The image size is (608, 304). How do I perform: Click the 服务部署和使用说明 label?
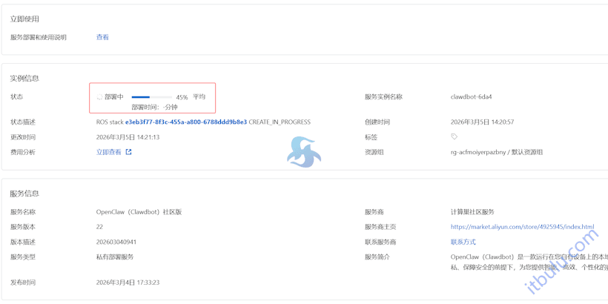click(x=38, y=37)
